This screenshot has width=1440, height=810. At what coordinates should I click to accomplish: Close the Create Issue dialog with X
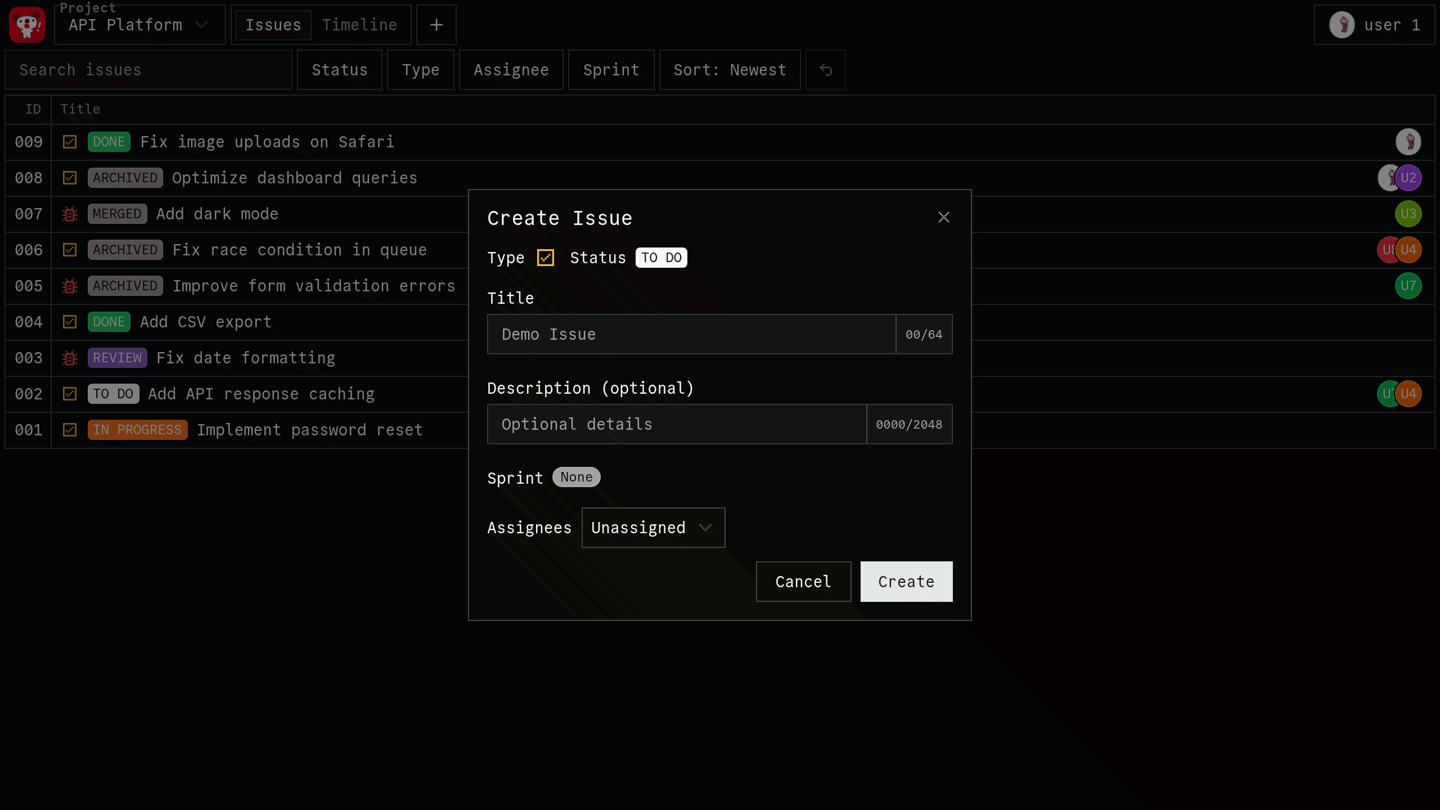[x=943, y=217]
